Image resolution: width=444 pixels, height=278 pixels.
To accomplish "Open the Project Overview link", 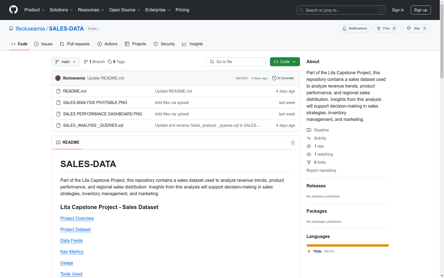I will (x=77, y=219).
